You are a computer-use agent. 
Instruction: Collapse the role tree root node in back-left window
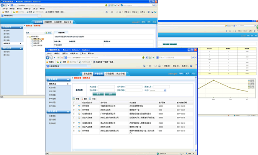point(28,37)
